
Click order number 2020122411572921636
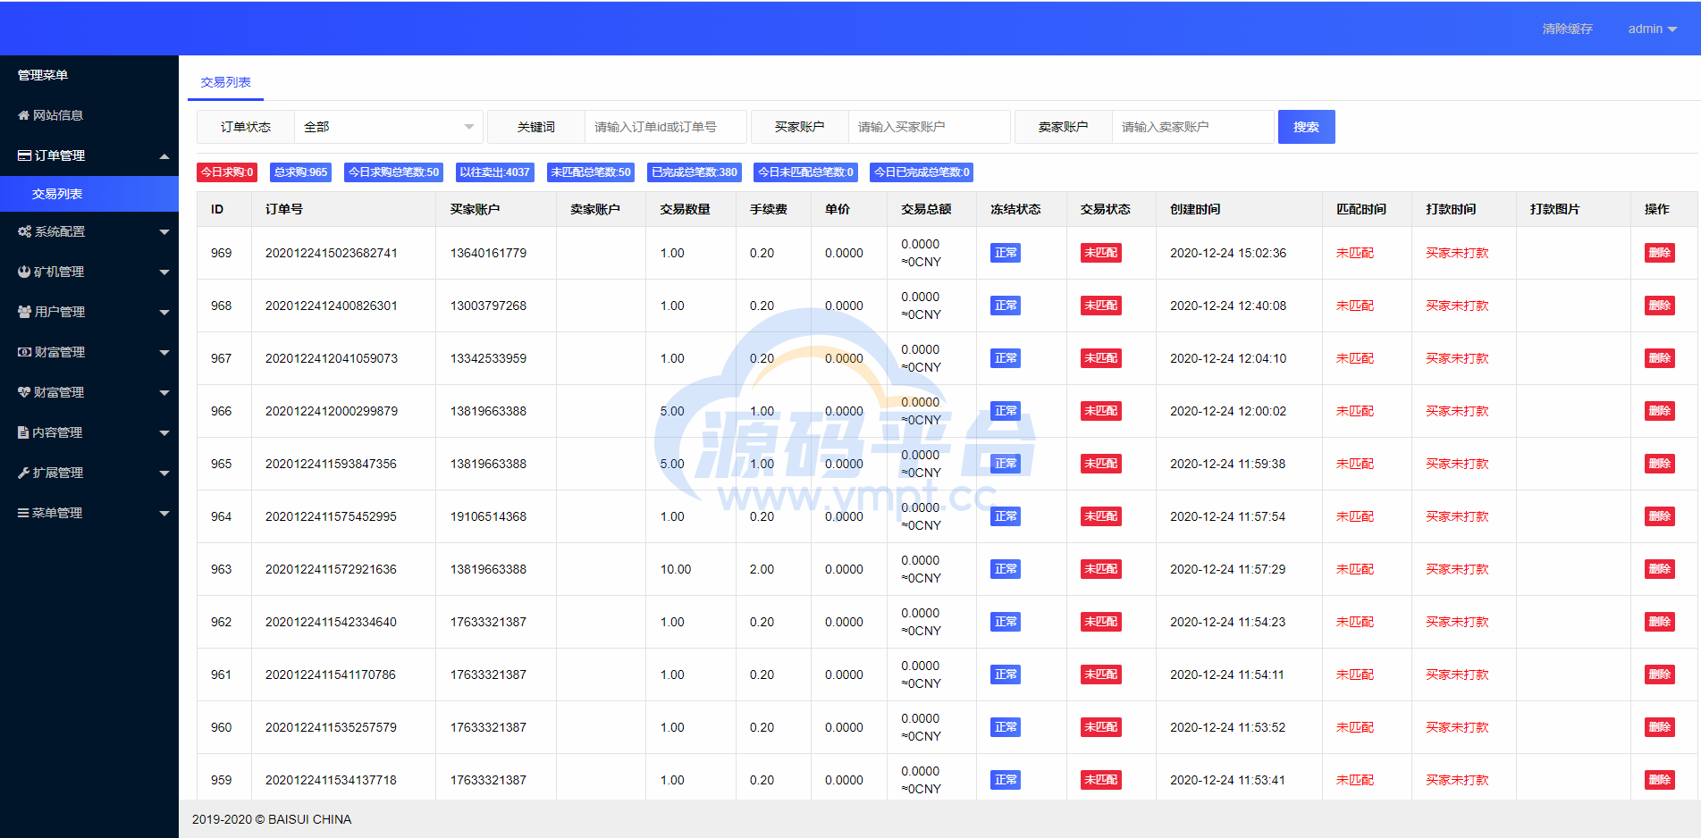[331, 569]
